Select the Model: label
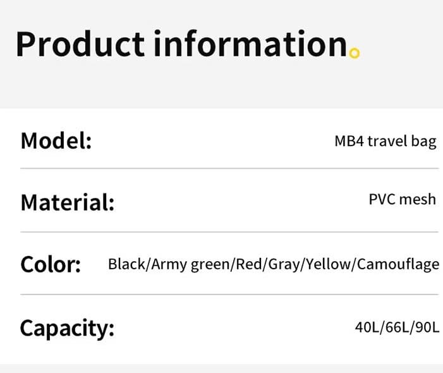 pyautogui.click(x=56, y=140)
